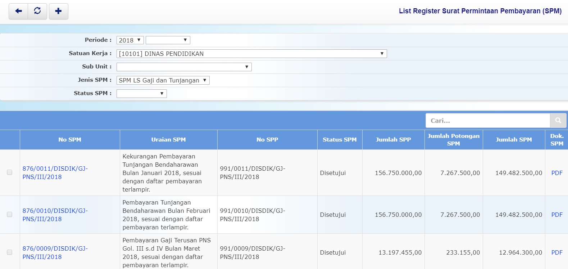568x269 pixels.
Task: Click the Cari search input field
Action: pyautogui.click(x=488, y=121)
